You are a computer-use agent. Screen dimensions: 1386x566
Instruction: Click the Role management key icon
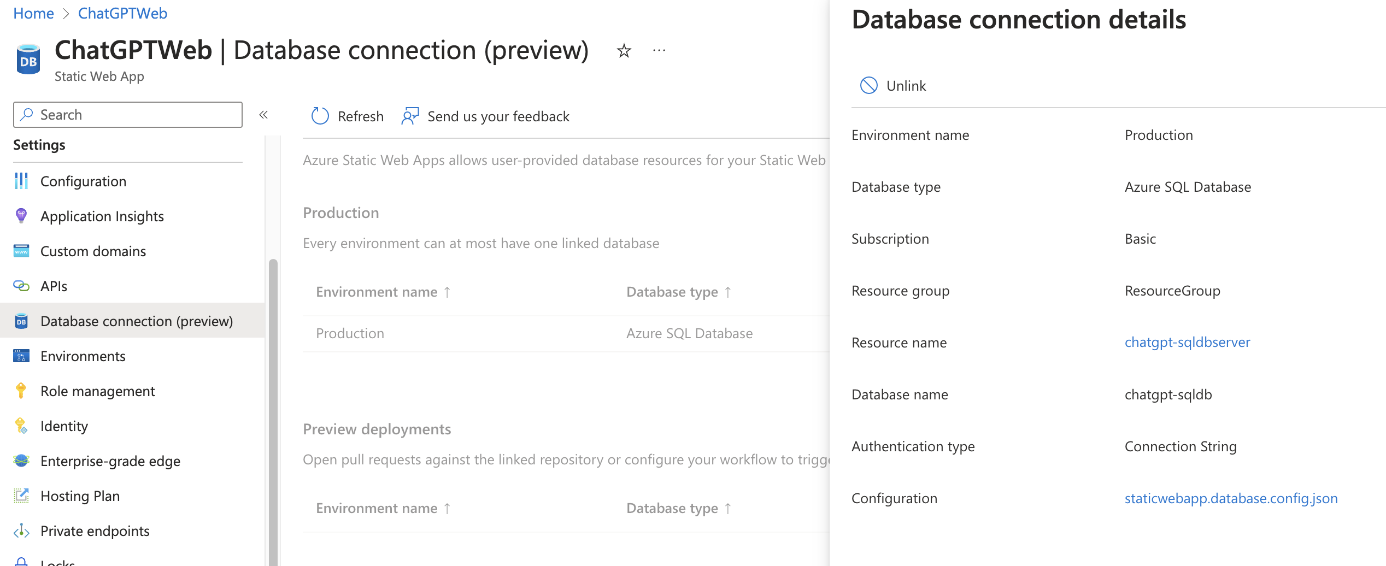tap(21, 391)
